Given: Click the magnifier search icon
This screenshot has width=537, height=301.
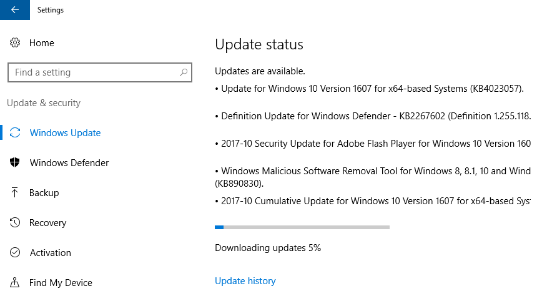Looking at the screenshot, I should pos(184,72).
